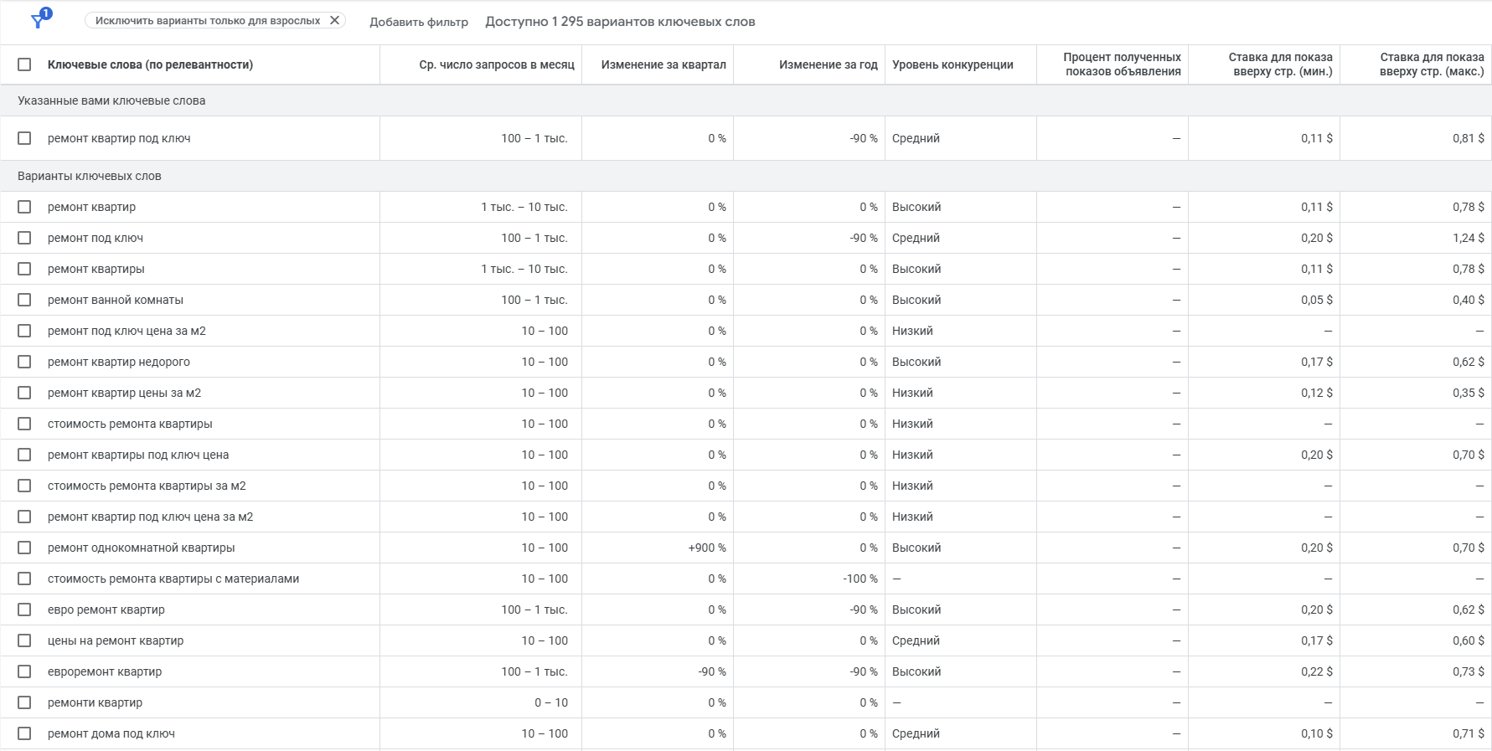Select the checkbox for цены на ремонт квартир
The height and width of the screenshot is (751, 1492).
24,640
